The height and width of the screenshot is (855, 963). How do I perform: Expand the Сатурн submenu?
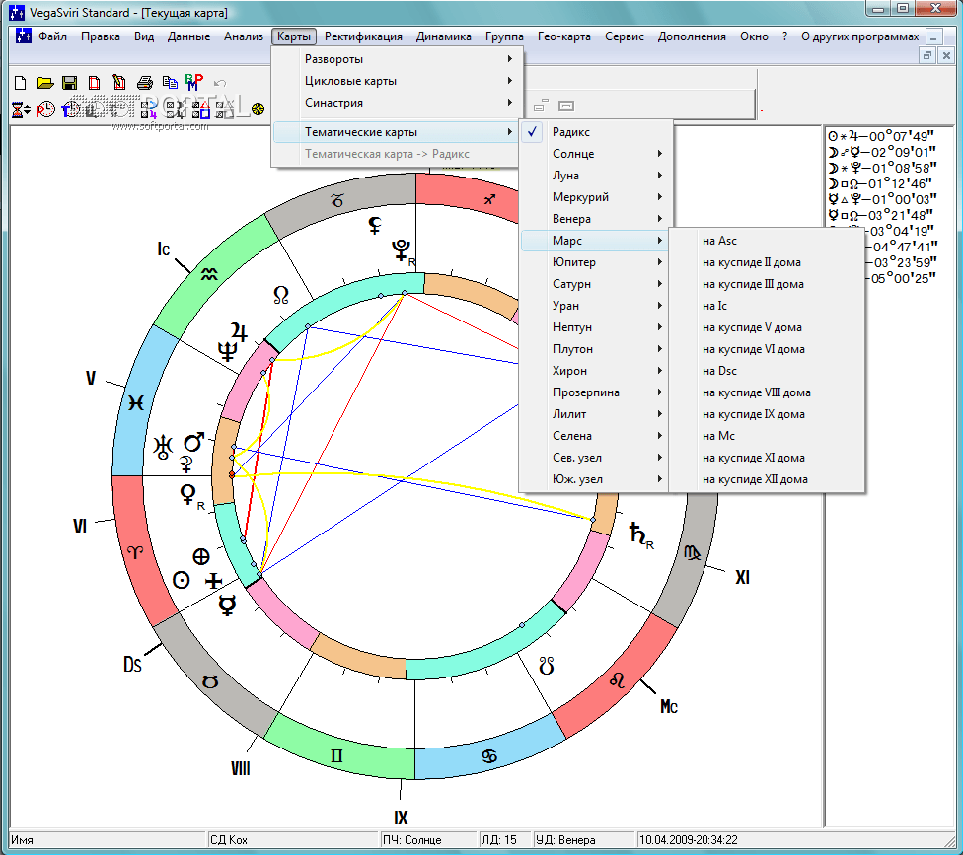pyautogui.click(x=596, y=284)
